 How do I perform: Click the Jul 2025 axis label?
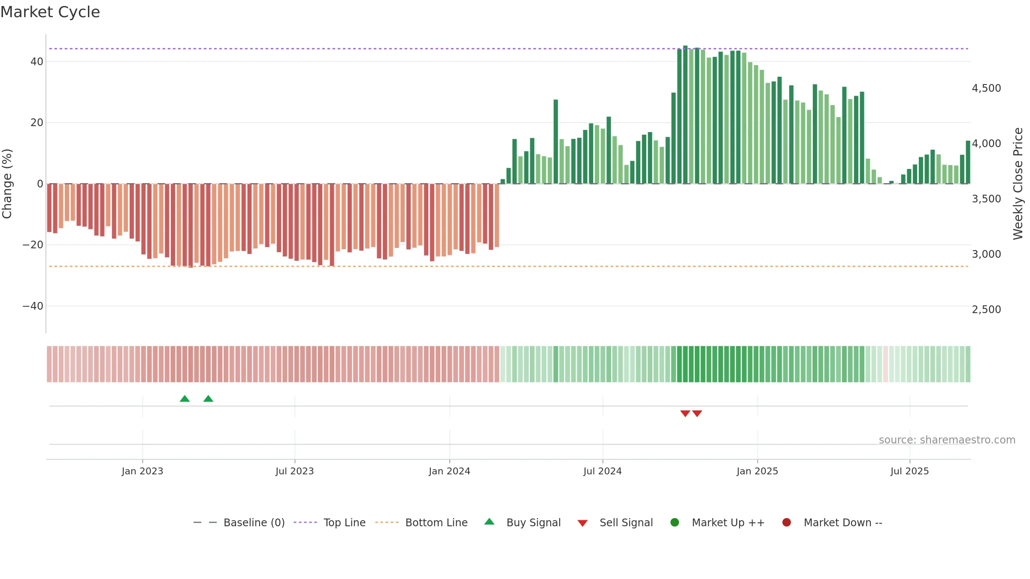click(x=910, y=471)
